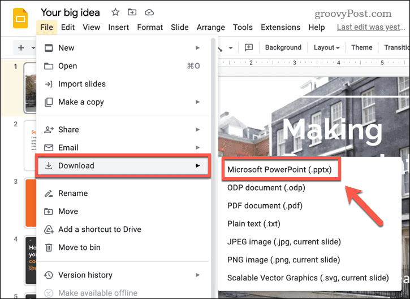Click the Make a copy duplicate icon
Screen dimensions: 410x299
[49, 102]
